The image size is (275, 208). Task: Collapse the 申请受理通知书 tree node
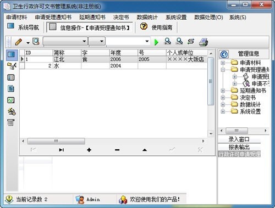(x=223, y=70)
